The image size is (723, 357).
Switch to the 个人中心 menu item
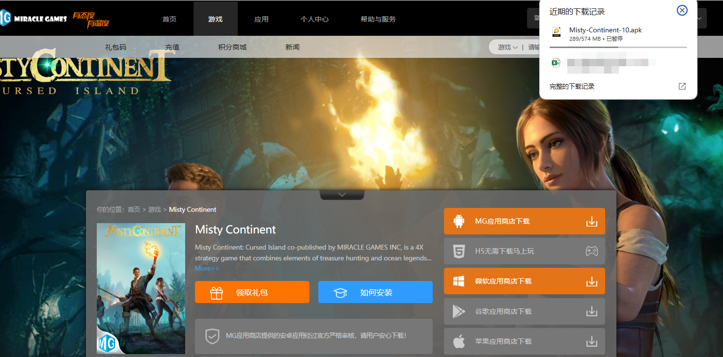[x=314, y=19]
